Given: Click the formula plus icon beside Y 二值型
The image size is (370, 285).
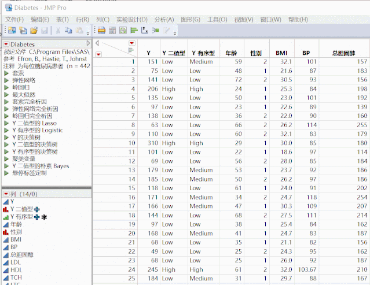Looking at the screenshot, I should point(36,209).
